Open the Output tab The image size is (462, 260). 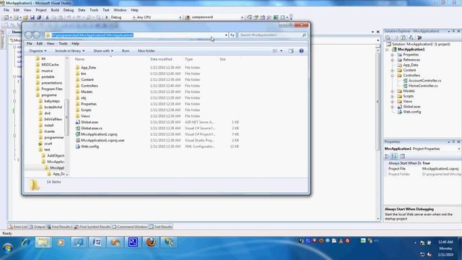pos(37,227)
